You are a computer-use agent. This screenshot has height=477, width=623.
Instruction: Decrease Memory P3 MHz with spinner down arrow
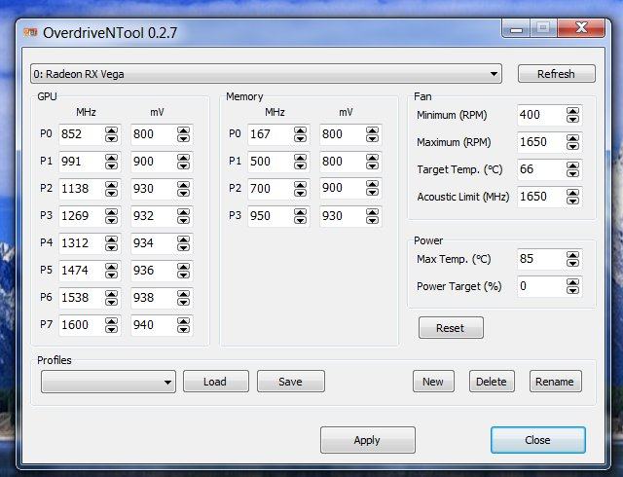pyautogui.click(x=300, y=220)
